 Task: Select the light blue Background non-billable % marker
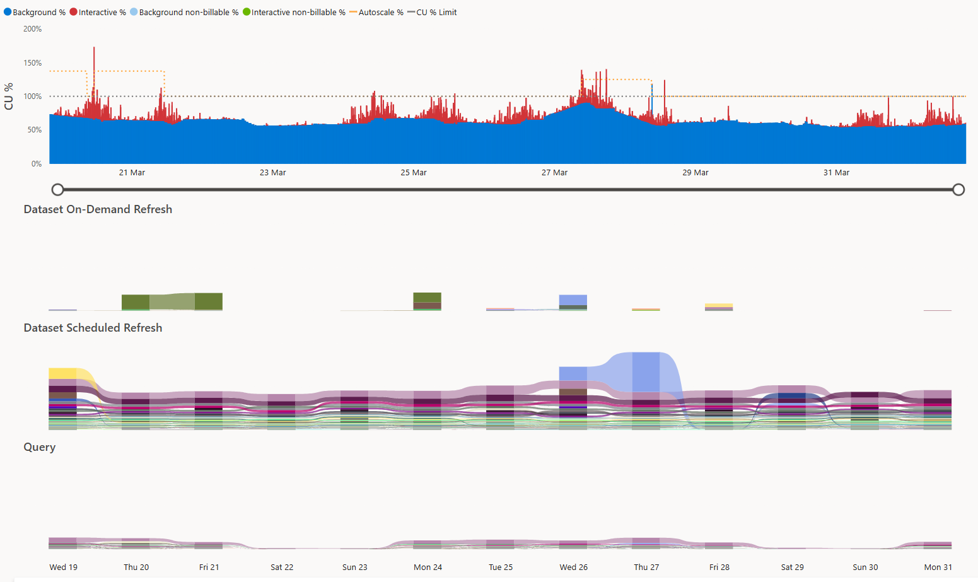coord(134,12)
